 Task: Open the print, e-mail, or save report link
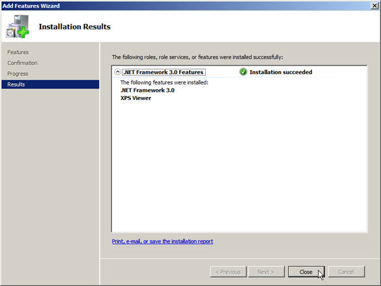pos(162,241)
